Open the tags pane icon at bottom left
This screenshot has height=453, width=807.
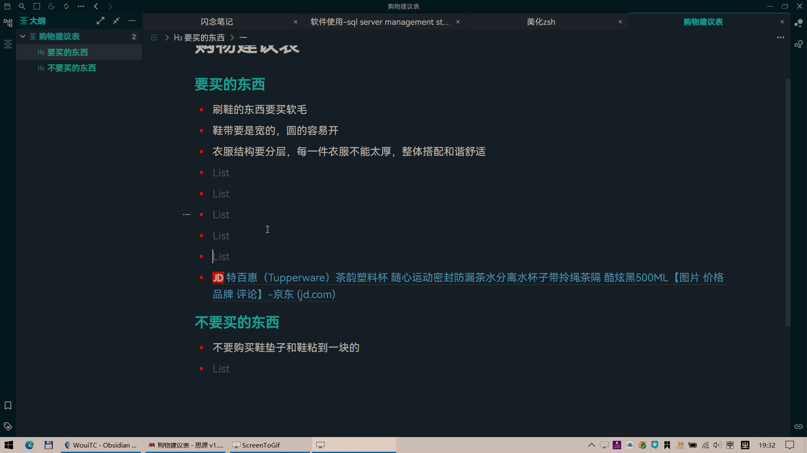8,426
